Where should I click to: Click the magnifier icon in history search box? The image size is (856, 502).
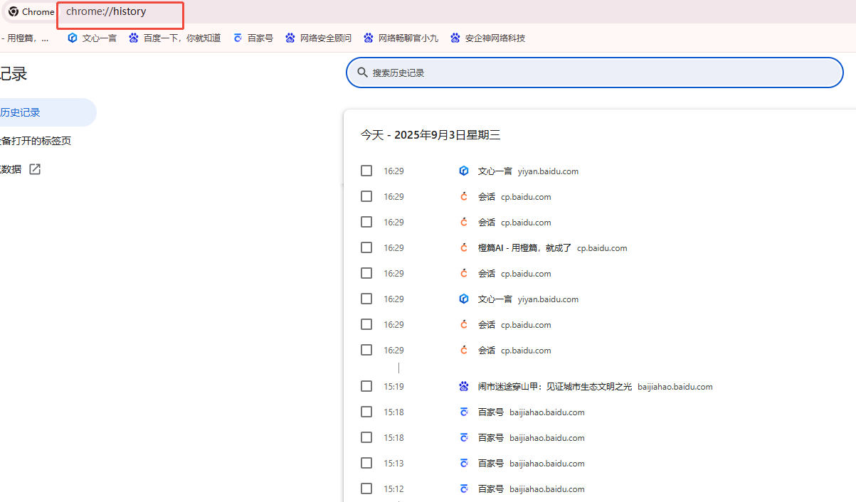pyautogui.click(x=362, y=73)
